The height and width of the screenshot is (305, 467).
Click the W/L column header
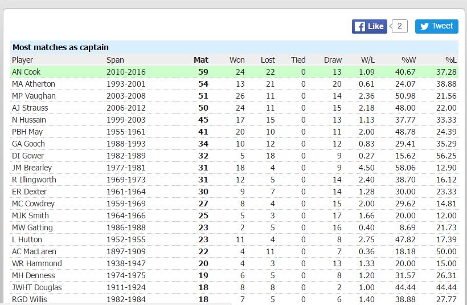click(x=367, y=60)
